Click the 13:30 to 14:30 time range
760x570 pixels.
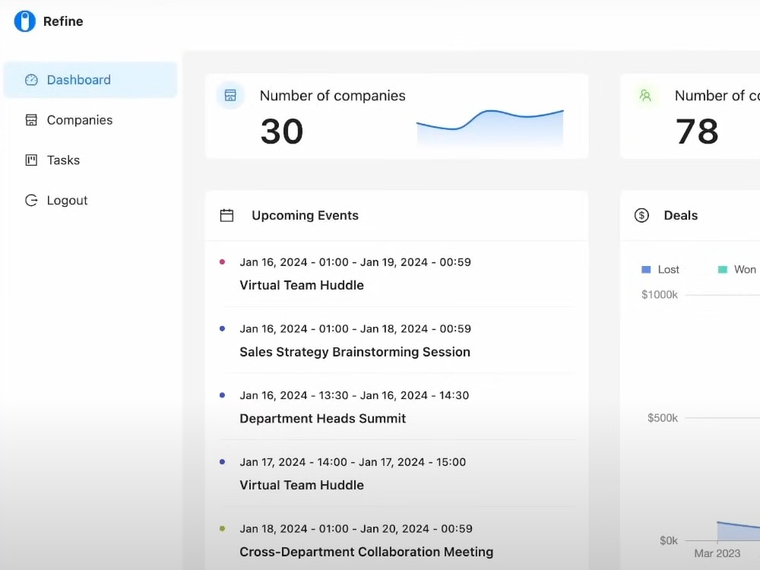pos(354,396)
